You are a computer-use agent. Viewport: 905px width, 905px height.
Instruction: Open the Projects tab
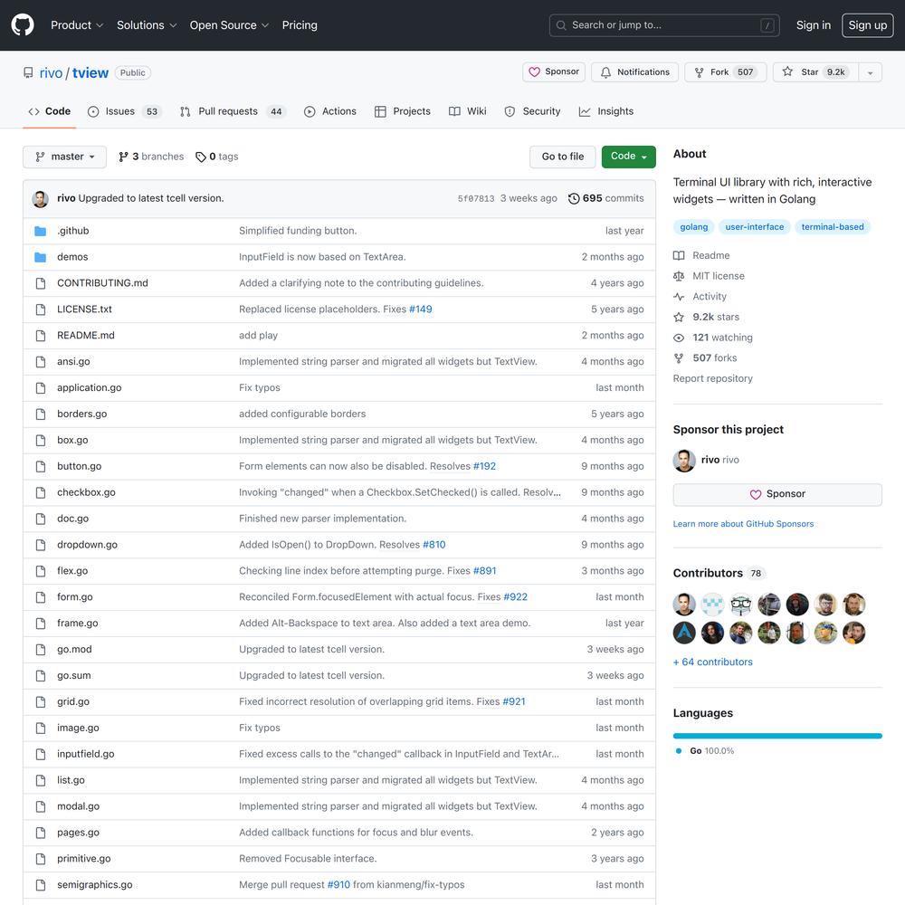pyautogui.click(x=403, y=111)
